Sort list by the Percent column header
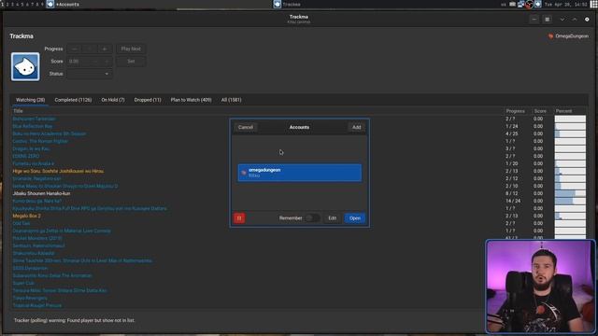 pyautogui.click(x=563, y=111)
